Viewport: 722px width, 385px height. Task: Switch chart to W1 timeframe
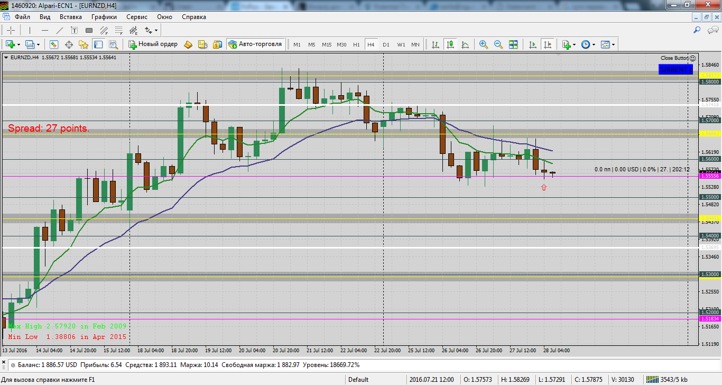click(401, 44)
